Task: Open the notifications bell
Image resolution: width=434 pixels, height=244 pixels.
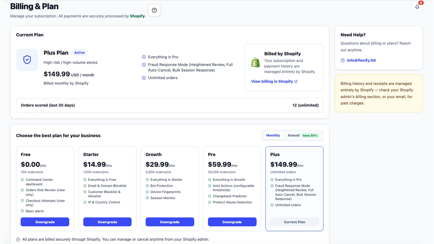Action: 417,7
